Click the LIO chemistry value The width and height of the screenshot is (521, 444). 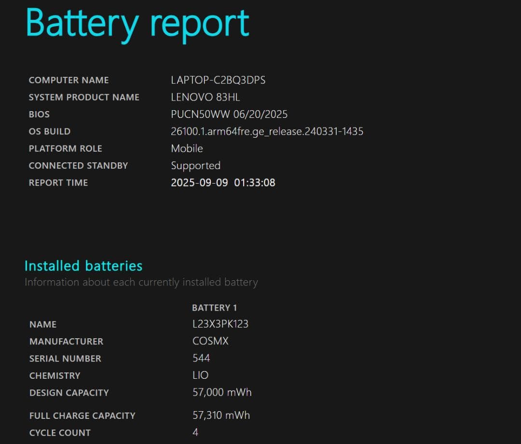click(200, 375)
